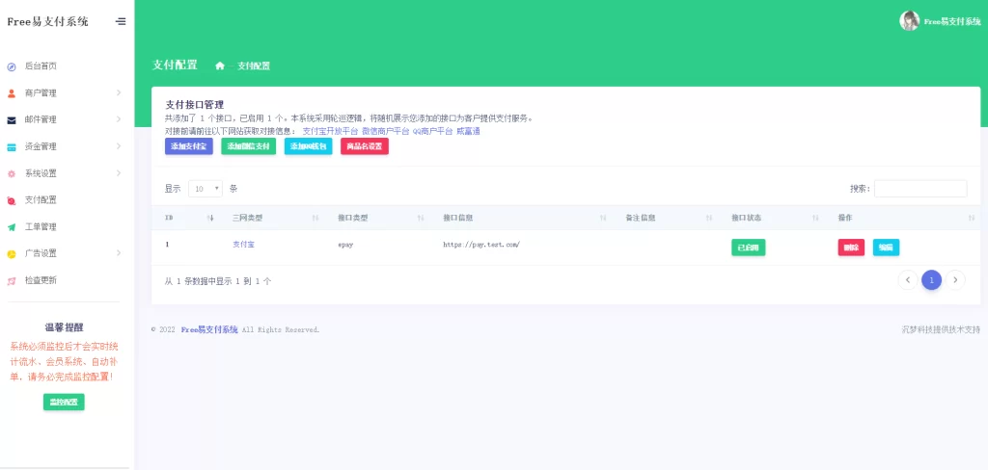The width and height of the screenshot is (988, 470).
Task: Click the https://pay.test.com/ cell
Action: pos(481,244)
